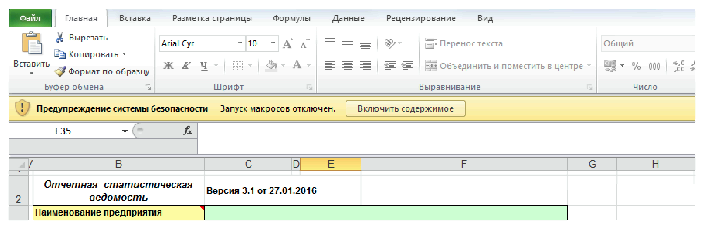Image resolution: width=709 pixels, height=231 pixels.
Task: Open the Name Box dropdown arrow
Action: (x=125, y=131)
